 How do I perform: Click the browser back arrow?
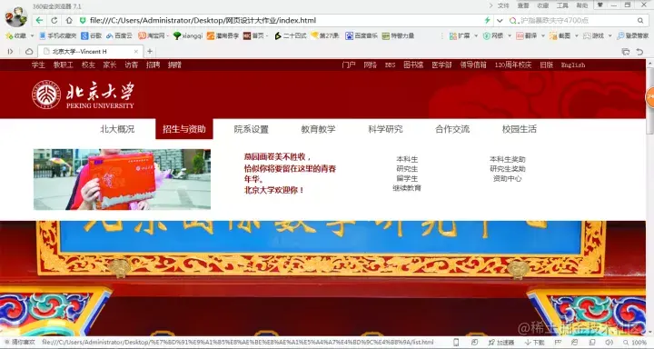pos(39,20)
